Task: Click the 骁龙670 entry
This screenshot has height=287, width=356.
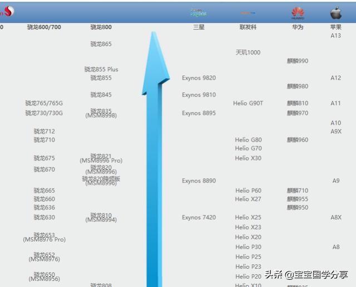Action: coord(44,169)
